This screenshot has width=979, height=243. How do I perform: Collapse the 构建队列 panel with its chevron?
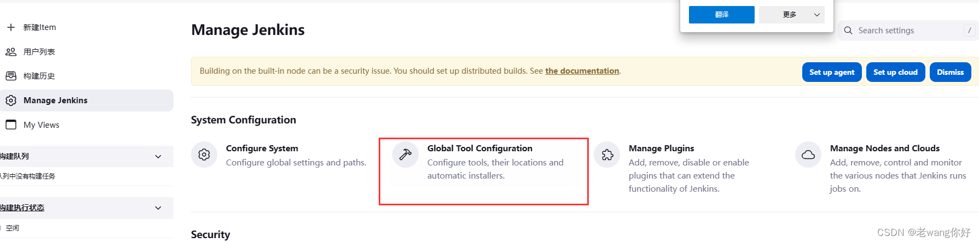coord(158,157)
